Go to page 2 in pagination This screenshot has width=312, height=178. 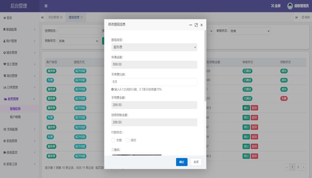point(298,167)
